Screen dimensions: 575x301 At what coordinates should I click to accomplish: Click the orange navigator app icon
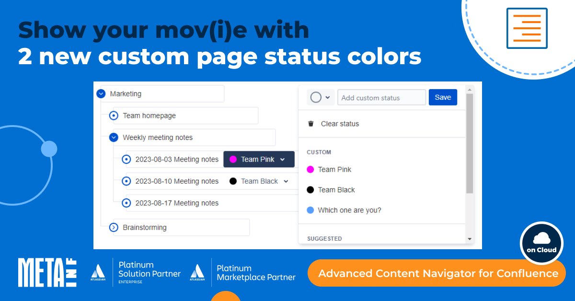[x=527, y=28]
